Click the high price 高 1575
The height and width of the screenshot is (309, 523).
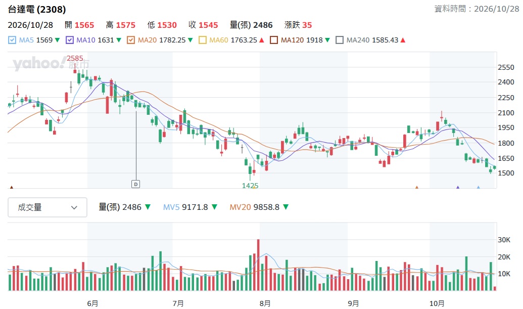click(x=121, y=25)
